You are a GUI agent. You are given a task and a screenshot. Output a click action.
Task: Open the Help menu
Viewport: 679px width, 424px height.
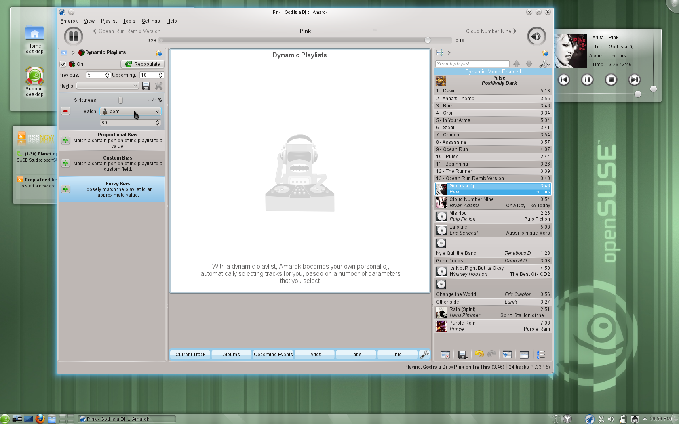point(171,21)
